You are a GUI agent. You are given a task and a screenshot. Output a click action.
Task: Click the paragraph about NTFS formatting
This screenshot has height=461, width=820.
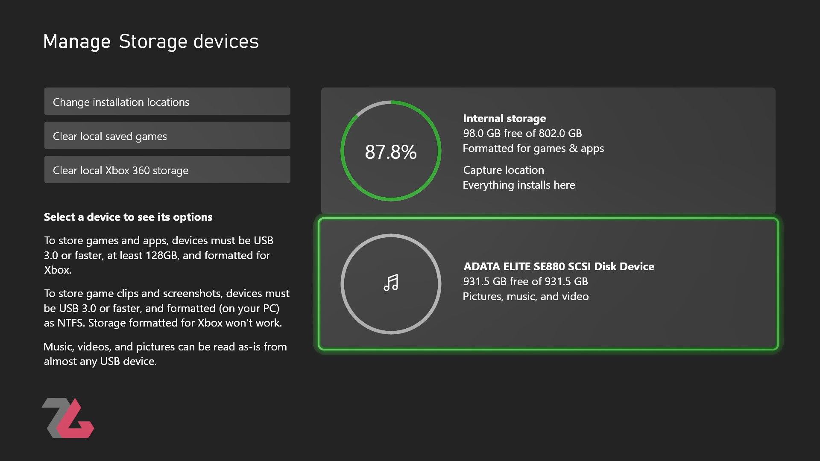[x=166, y=308]
